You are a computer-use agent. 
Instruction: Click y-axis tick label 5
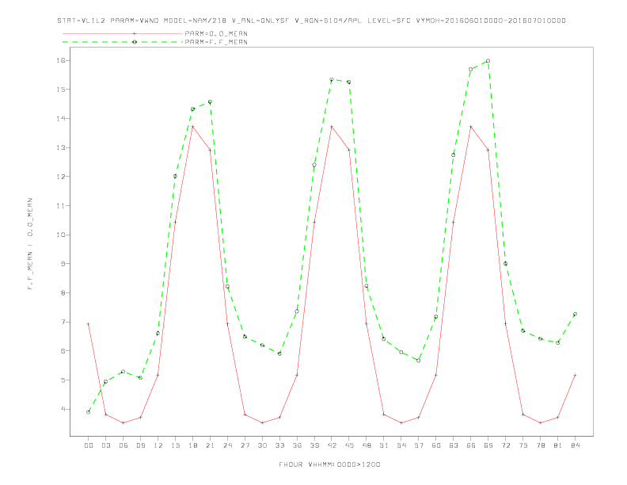63,380
